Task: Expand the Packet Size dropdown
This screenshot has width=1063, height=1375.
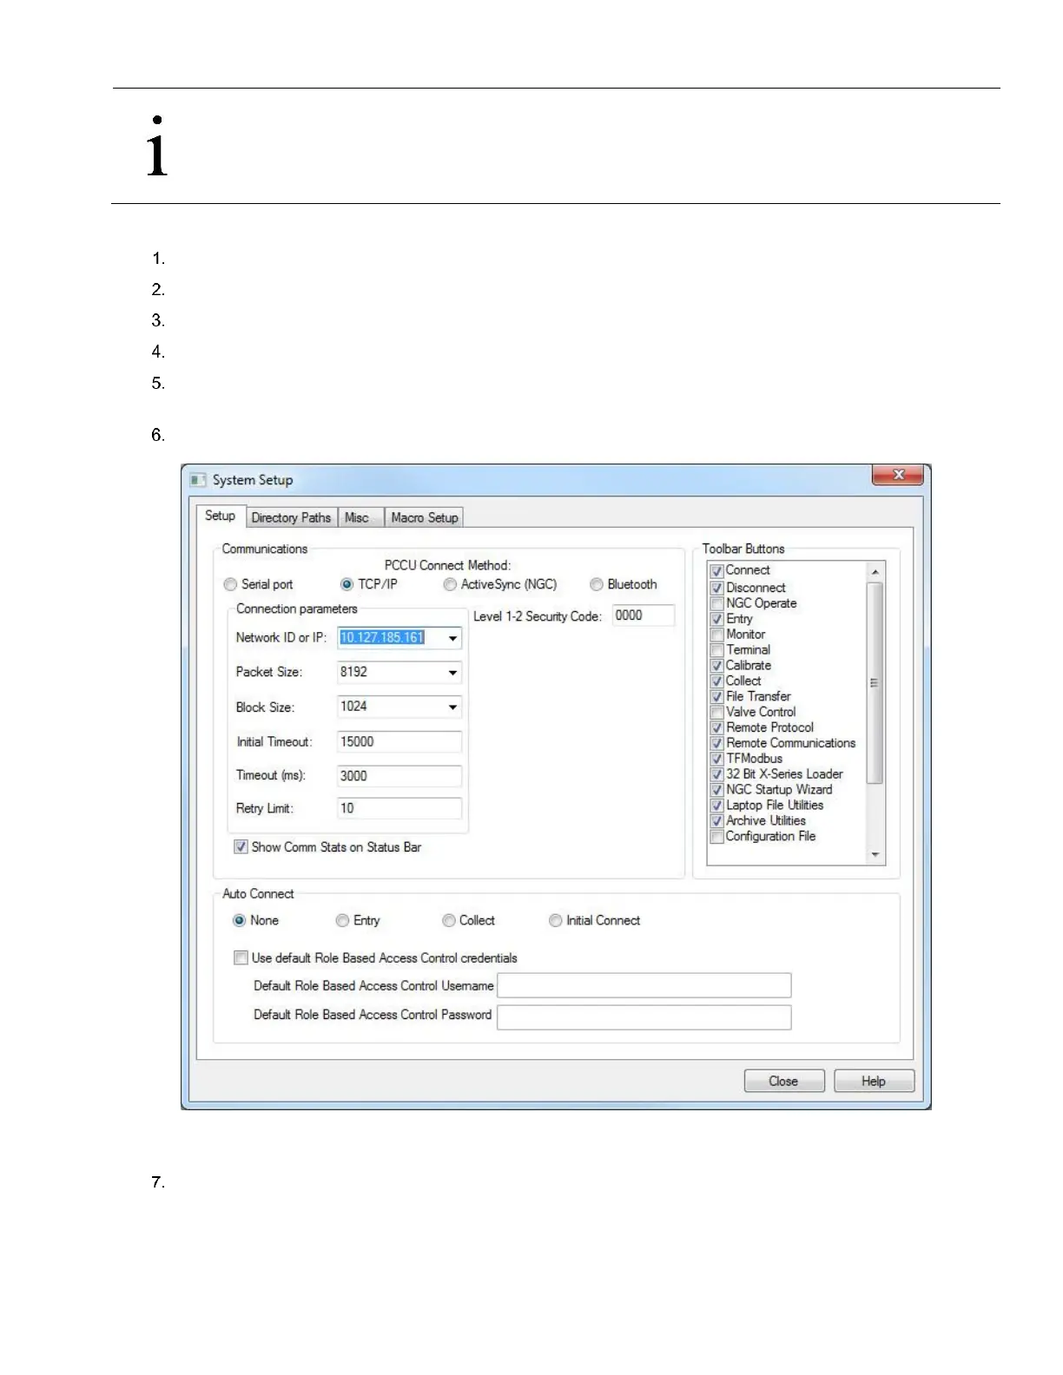Action: [452, 673]
